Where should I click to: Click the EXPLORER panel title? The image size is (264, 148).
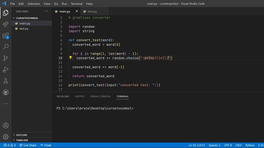point(22,12)
